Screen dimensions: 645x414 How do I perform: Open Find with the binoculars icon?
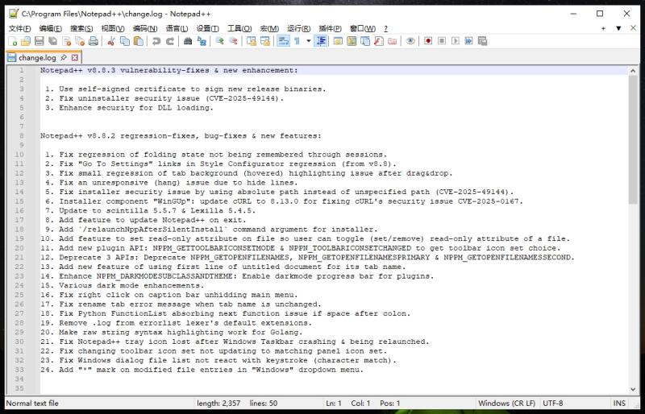click(x=188, y=41)
